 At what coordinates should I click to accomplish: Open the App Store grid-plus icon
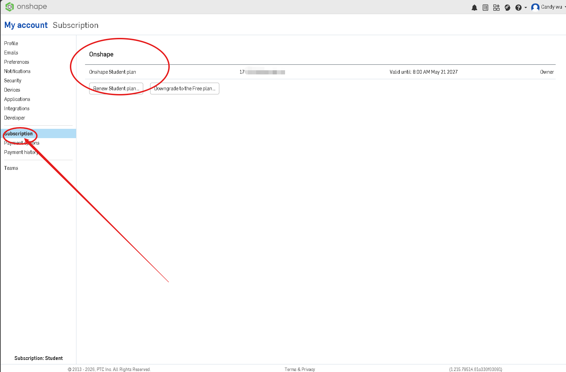496,8
